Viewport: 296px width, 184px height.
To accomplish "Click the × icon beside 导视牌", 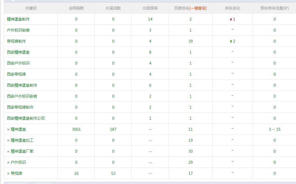I will point(8,174).
